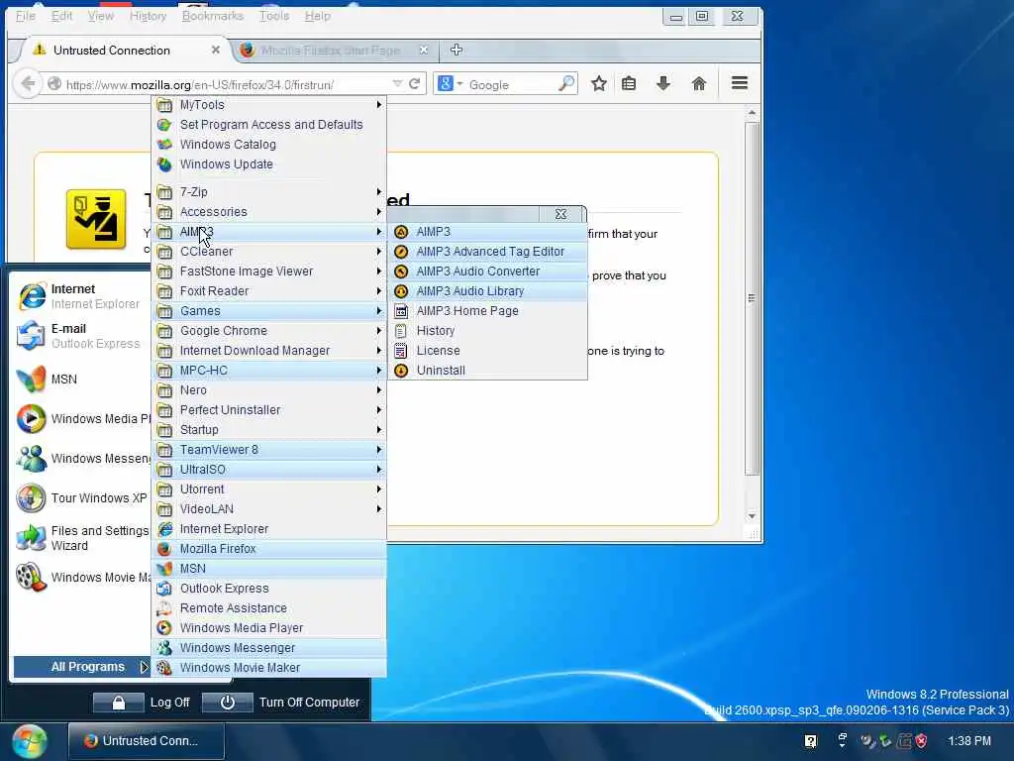Open the Firefox Bookmarks menu
This screenshot has width=1014, height=761.
point(213,16)
